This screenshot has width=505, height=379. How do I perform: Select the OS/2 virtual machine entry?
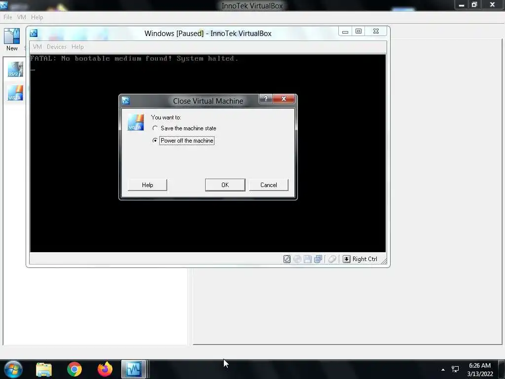(x=15, y=69)
